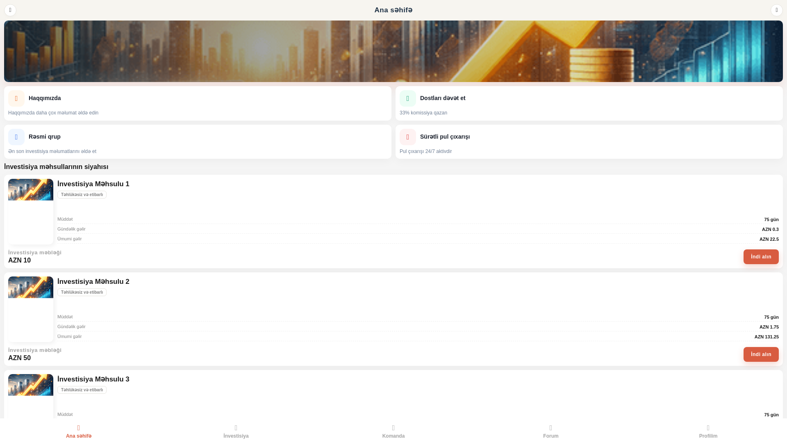787x443 pixels.
Task: Click the Sürətli pul çıxarışı card icon
Action: tap(408, 137)
